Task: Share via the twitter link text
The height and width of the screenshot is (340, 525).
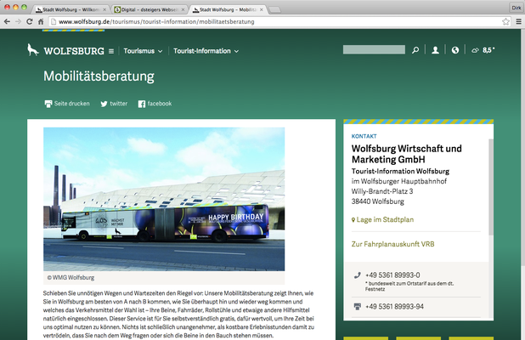Action: 119,104
